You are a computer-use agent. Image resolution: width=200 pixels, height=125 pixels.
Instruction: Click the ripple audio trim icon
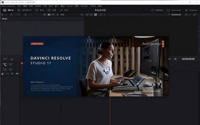pos(12,59)
